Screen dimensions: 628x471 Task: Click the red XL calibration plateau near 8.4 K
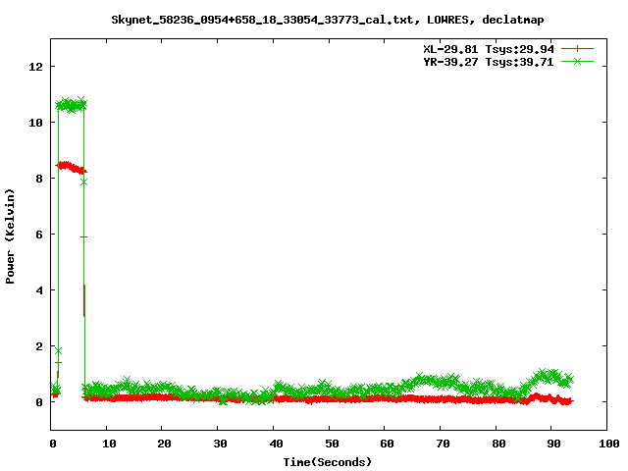click(x=71, y=168)
